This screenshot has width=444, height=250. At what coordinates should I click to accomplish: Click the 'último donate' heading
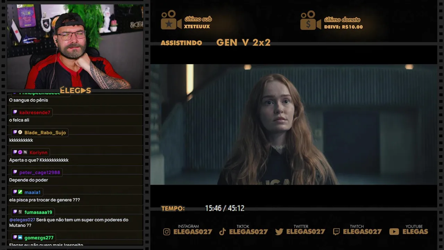[x=342, y=19]
